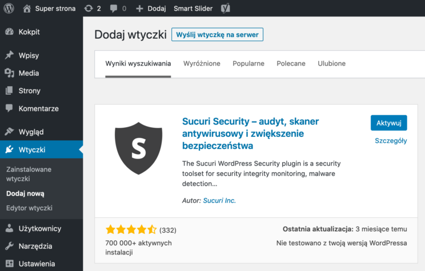Open the Sucuri Security plugin title link
The image size is (425, 271).
pyautogui.click(x=250, y=134)
